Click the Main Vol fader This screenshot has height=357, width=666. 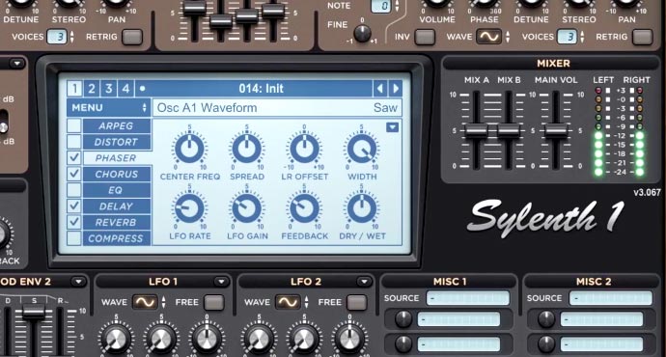point(556,131)
